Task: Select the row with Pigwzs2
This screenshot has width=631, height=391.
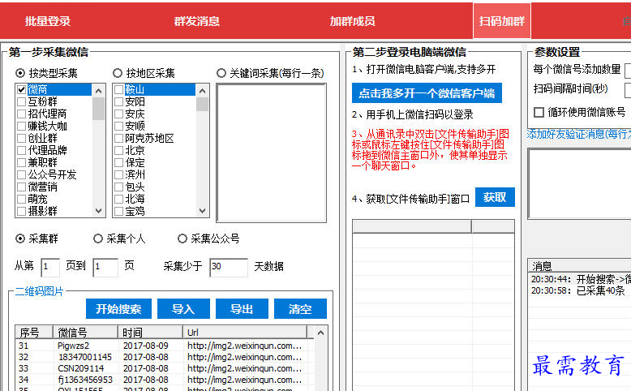Action: pyautogui.click(x=165, y=346)
